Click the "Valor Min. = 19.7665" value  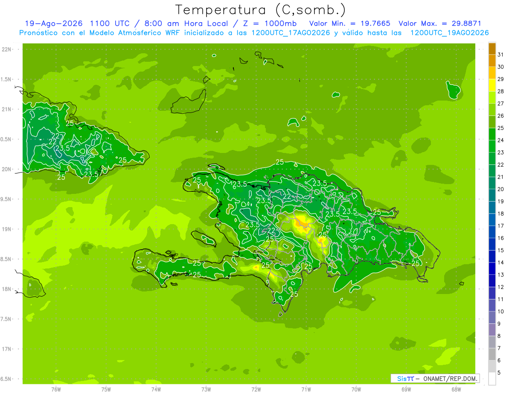click(349, 23)
